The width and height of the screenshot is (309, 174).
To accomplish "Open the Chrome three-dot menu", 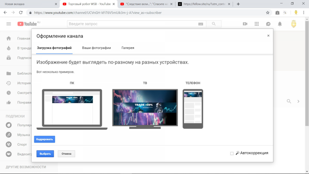I will point(303,12).
